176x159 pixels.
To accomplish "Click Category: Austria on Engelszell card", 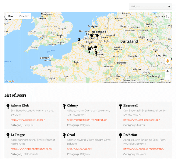I will pos(134,125).
